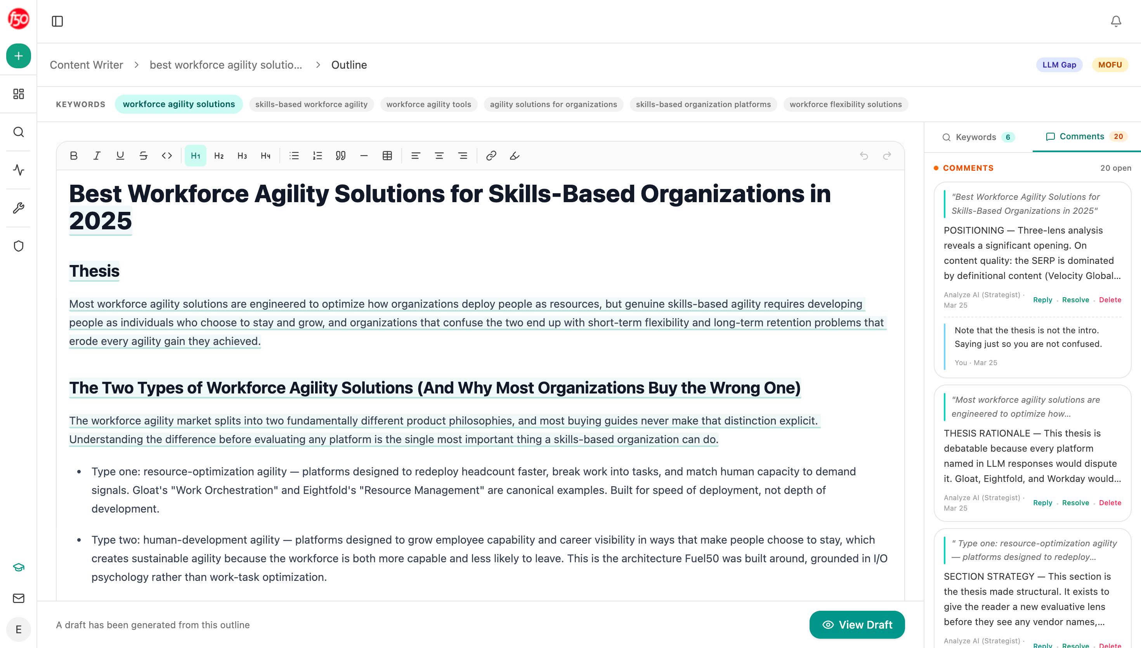Resolve the THESIS RATIONALE comment
This screenshot has width=1141, height=648.
1075,503
